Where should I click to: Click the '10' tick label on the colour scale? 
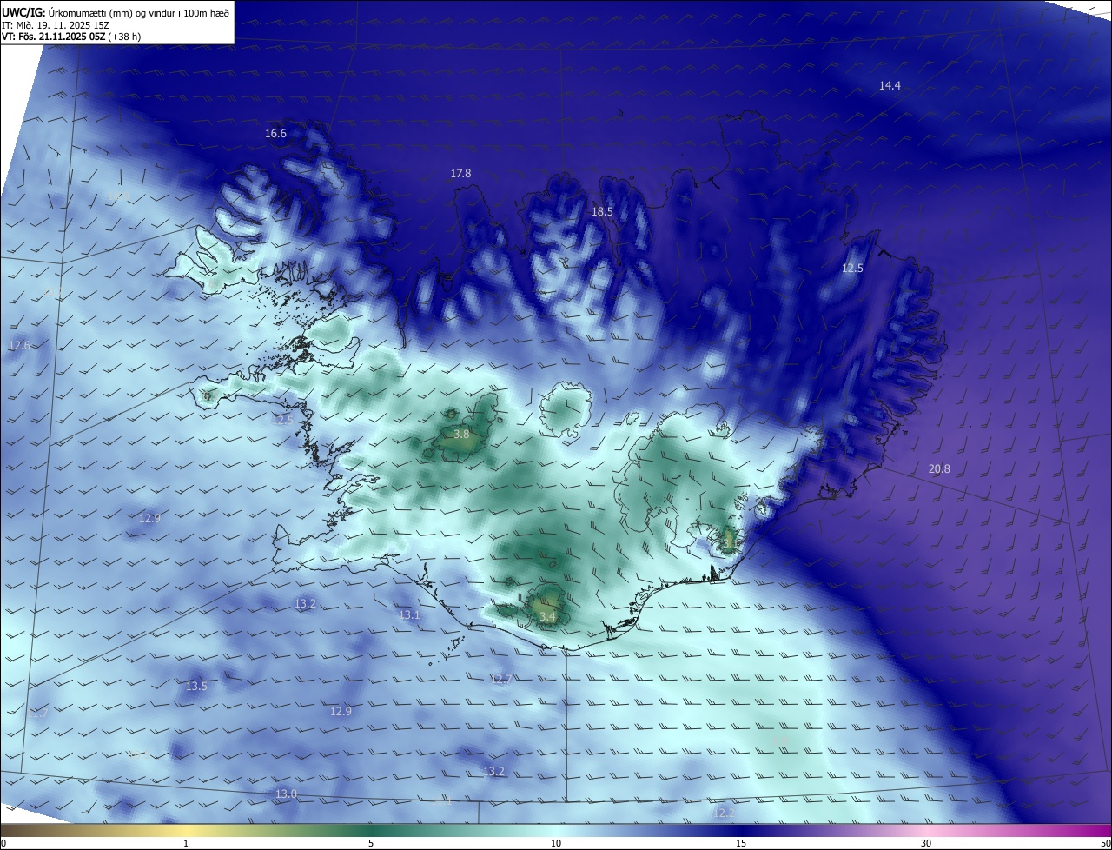click(556, 843)
